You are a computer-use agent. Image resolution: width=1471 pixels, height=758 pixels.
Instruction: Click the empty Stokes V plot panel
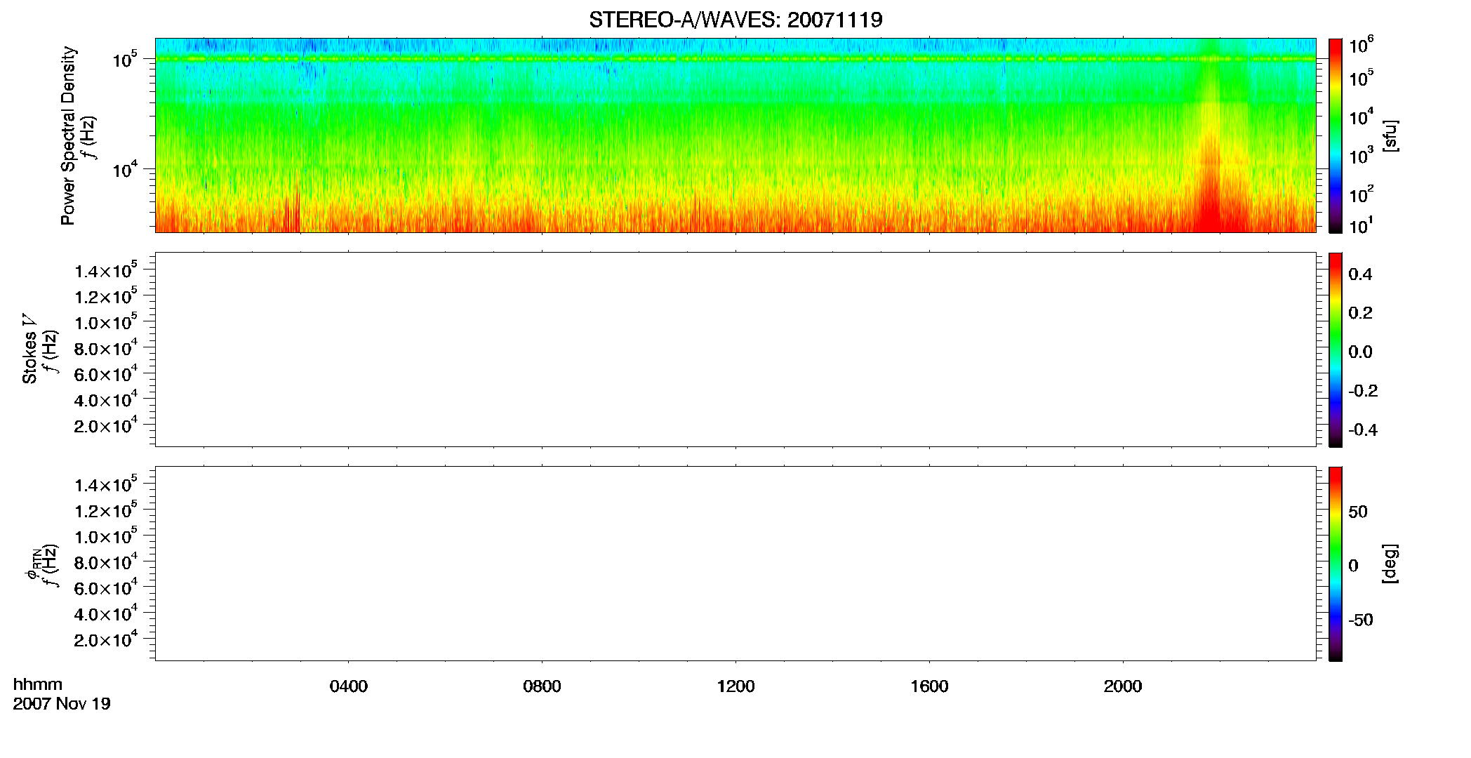735,350
